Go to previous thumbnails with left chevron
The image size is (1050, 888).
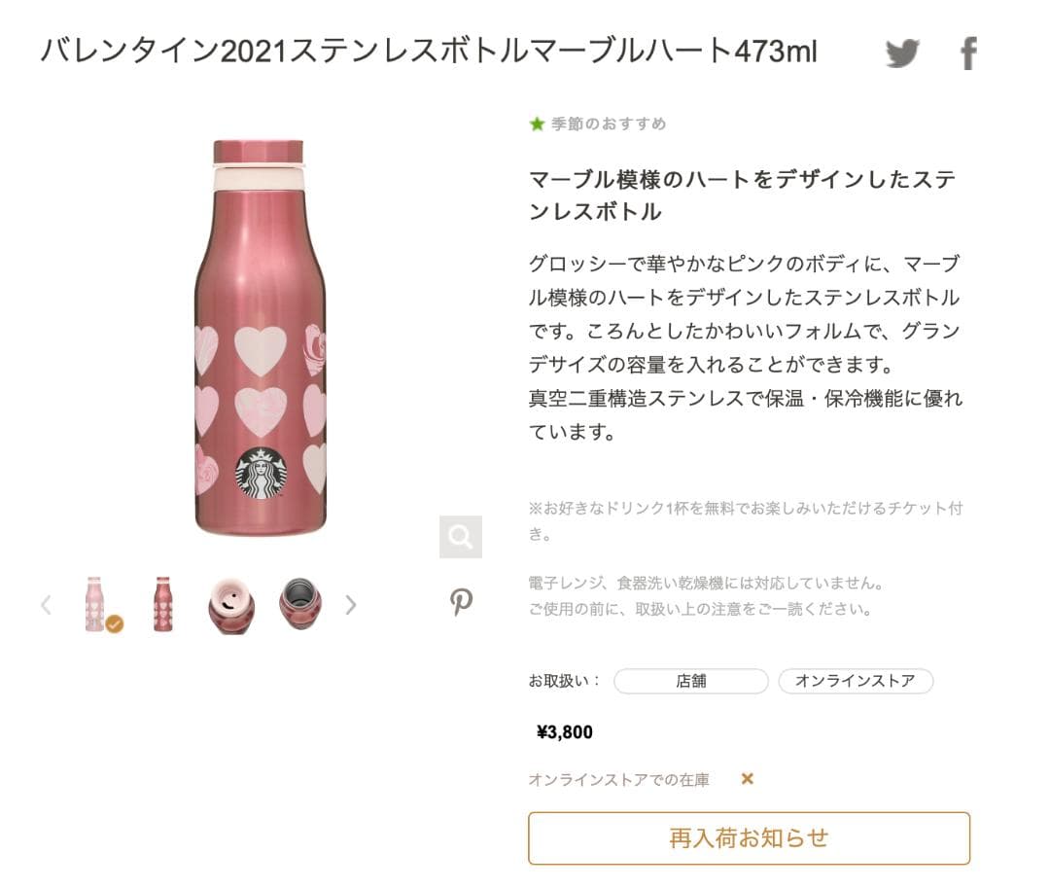pyautogui.click(x=46, y=605)
